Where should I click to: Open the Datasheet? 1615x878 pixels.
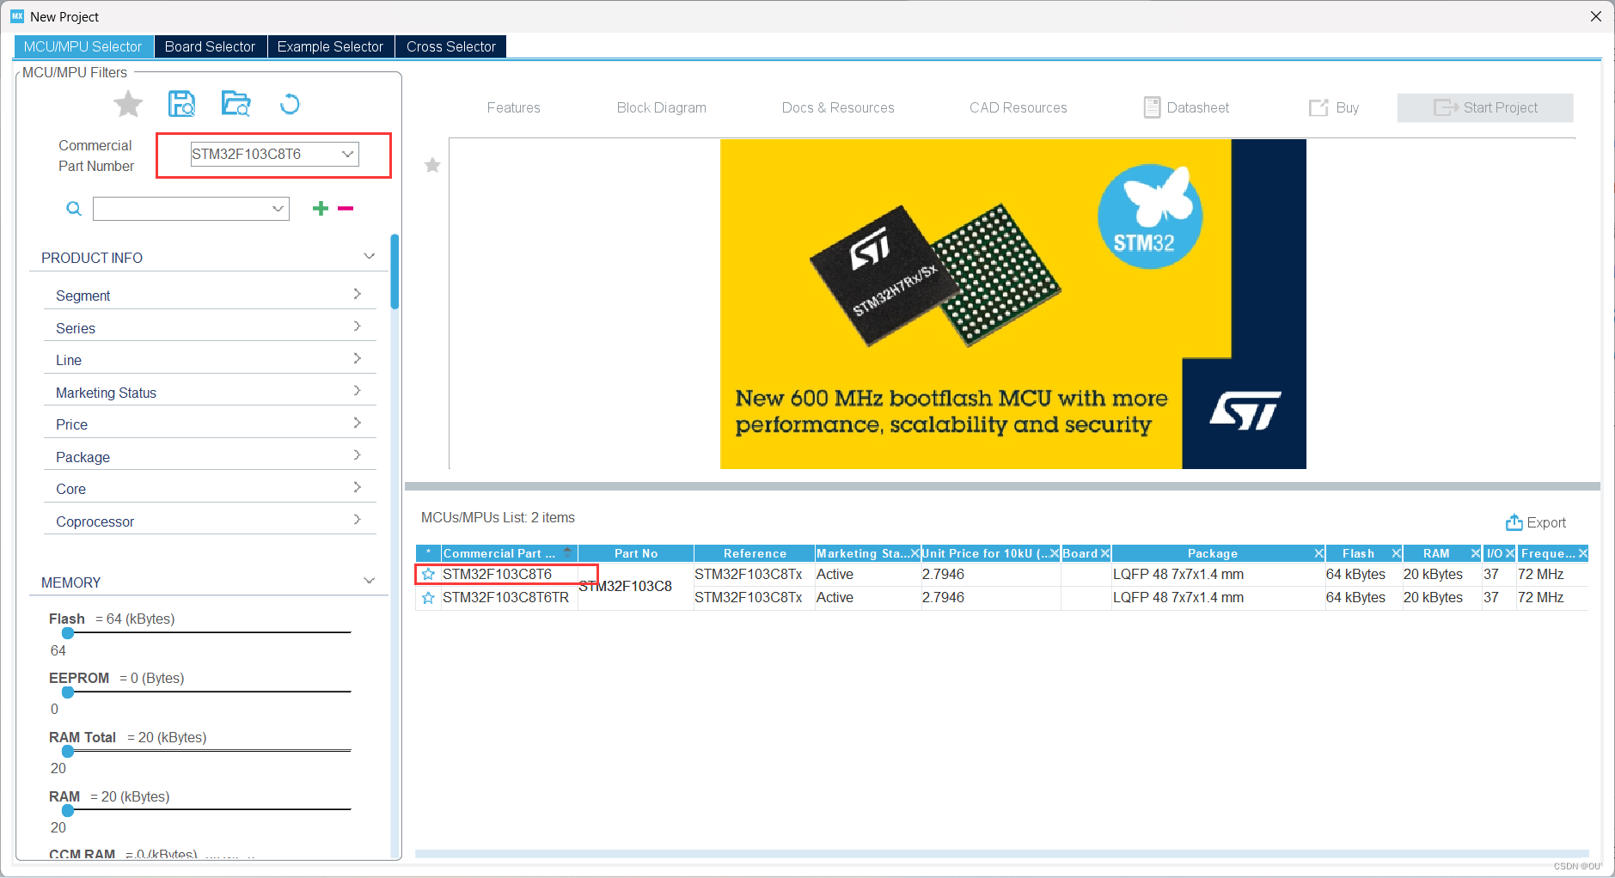(x=1186, y=107)
